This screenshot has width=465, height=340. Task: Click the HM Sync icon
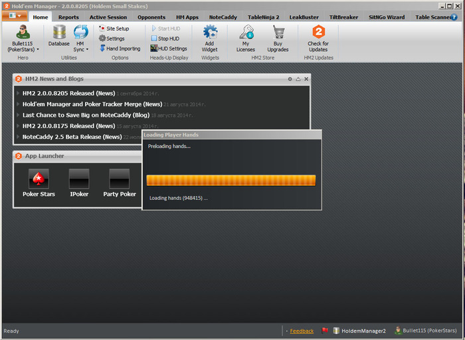pyautogui.click(x=80, y=32)
